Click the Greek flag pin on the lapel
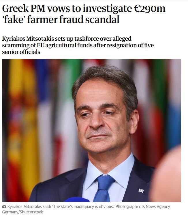 pyautogui.click(x=141, y=190)
